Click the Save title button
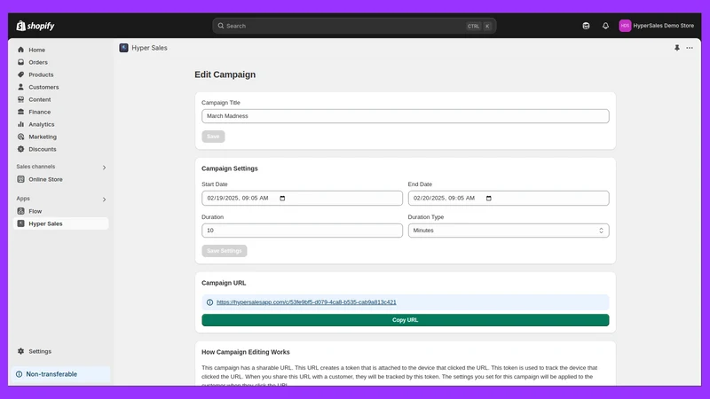 pos(213,137)
